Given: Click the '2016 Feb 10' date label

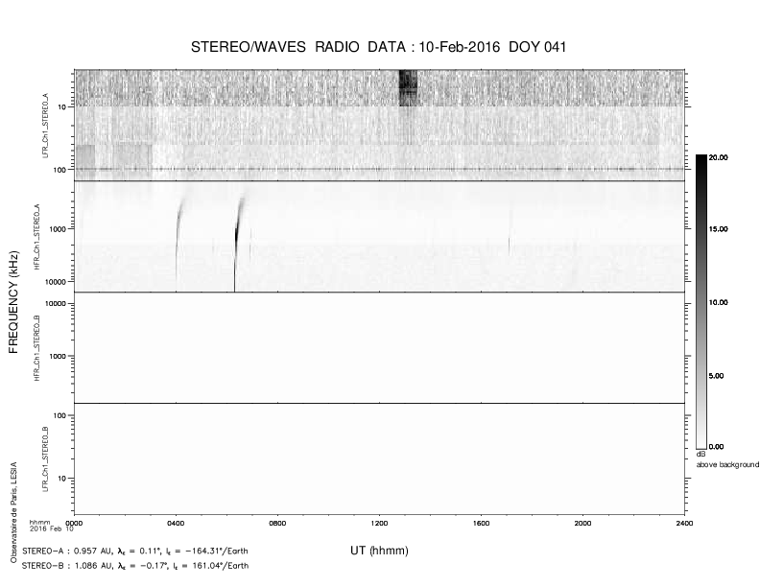Looking at the screenshot, I should pyautogui.click(x=52, y=528).
